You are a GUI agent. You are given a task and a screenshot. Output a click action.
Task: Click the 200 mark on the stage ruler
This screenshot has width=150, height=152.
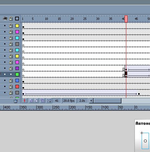pyautogui.click(x=73, y=107)
